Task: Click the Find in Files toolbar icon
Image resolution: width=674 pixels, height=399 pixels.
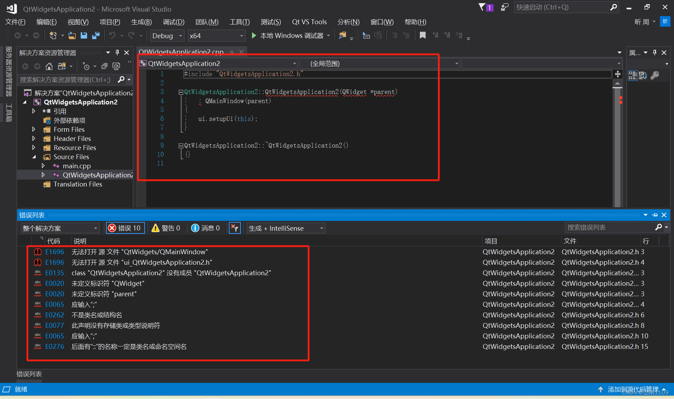Action: coord(342,36)
